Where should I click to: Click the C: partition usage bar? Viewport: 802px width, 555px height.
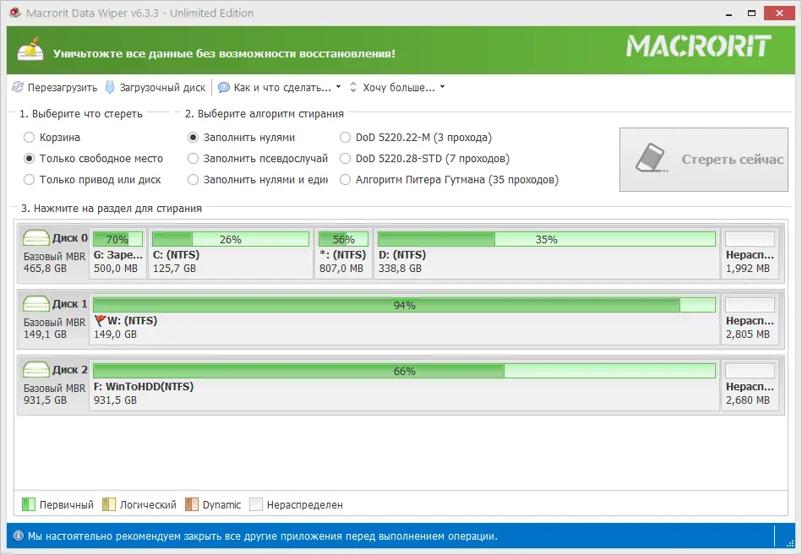[x=230, y=238]
